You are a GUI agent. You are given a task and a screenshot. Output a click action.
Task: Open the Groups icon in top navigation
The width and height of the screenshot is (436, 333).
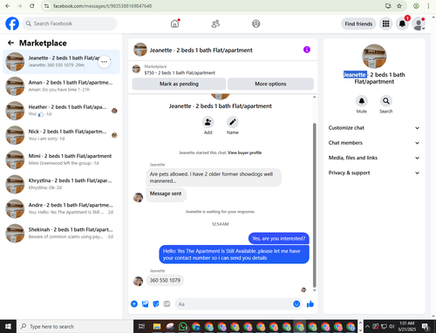pyautogui.click(x=256, y=24)
